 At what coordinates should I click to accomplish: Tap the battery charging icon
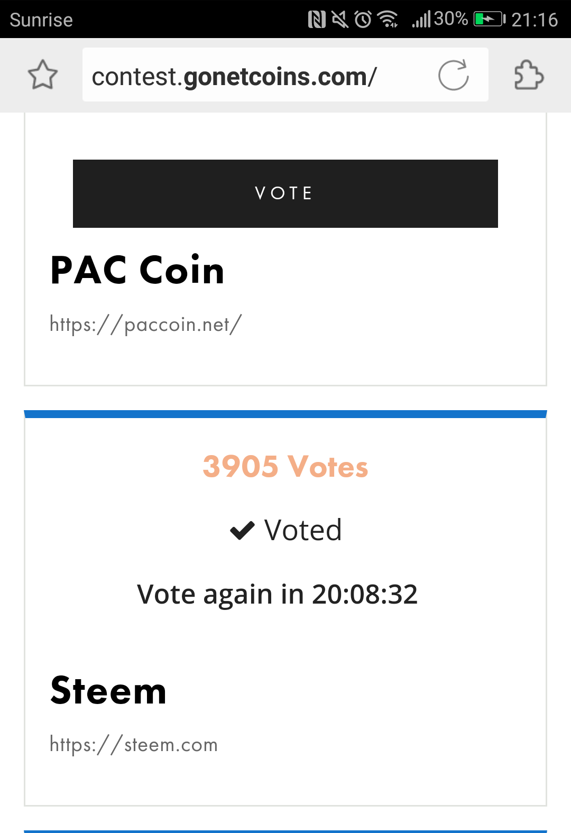489,20
